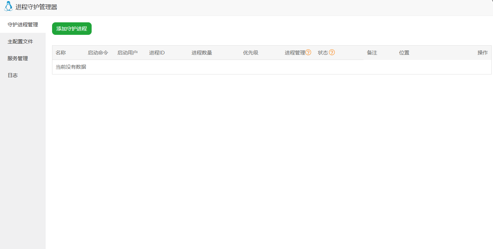Select 守护进程管理 in the sidebar

pyautogui.click(x=22, y=24)
